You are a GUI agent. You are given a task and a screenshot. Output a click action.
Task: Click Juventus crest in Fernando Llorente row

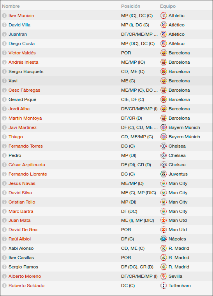click(x=164, y=174)
